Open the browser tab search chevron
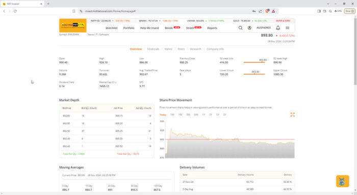 click(328, 4)
